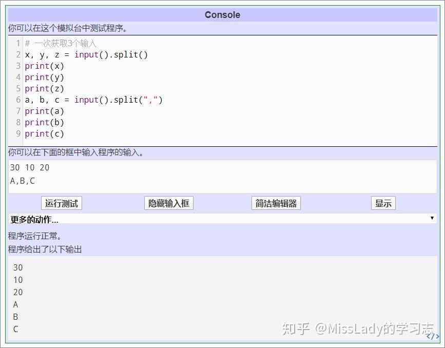Switch to 简洁编辑器 simple editor mode
This screenshot has width=445, height=348.
(x=276, y=203)
